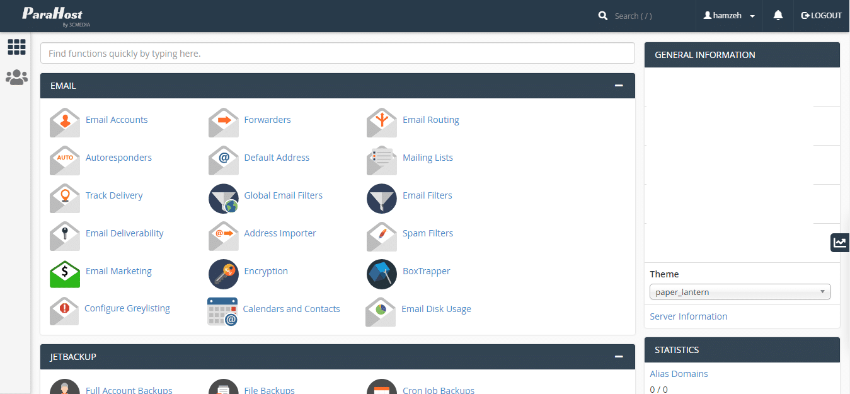Click the Find functions quickly input field

[337, 54]
